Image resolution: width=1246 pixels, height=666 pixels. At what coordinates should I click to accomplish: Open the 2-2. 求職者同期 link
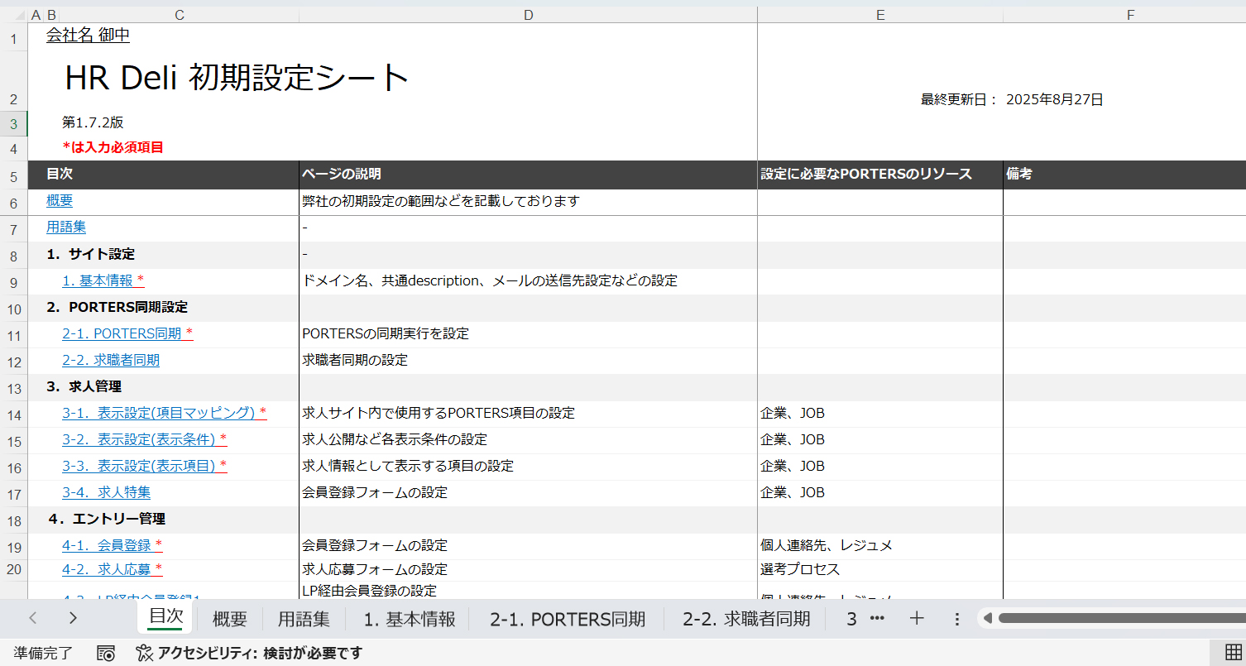[111, 360]
